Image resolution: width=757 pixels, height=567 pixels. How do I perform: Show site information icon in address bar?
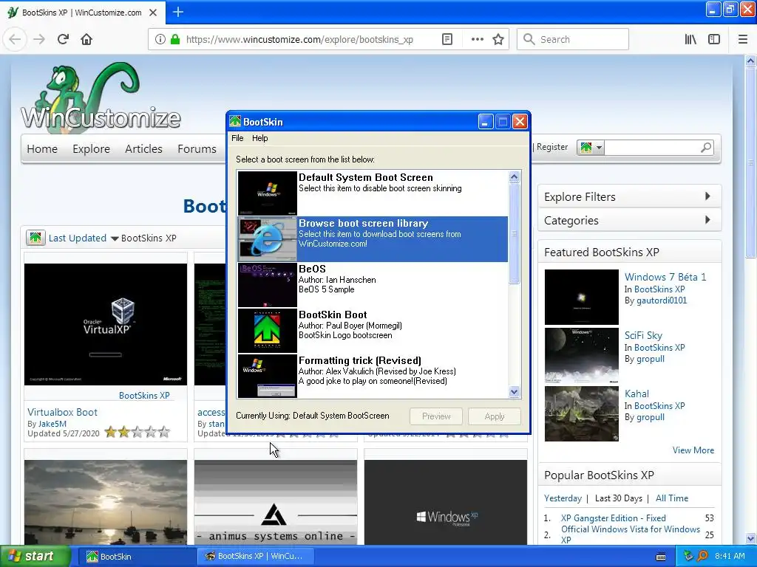(x=160, y=40)
